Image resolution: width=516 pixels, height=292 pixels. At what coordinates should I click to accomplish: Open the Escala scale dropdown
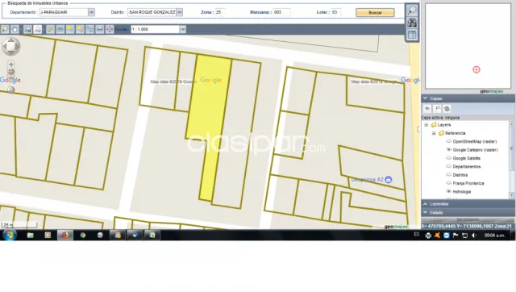point(183,29)
